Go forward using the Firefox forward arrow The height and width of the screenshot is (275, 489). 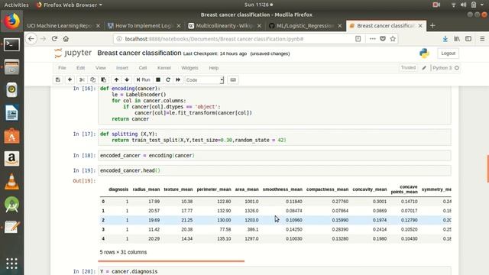click(x=43, y=39)
